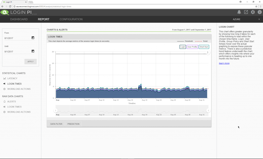
Task: Toggle the User Profile series legend
Action: 192,47
